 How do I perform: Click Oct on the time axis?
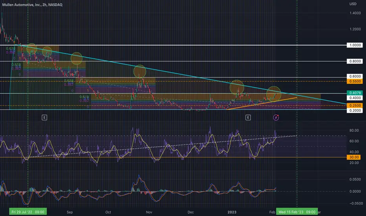click(x=108, y=212)
